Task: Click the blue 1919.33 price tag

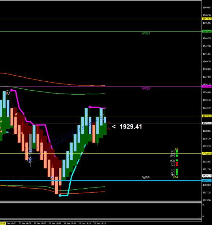Action: coord(207,180)
